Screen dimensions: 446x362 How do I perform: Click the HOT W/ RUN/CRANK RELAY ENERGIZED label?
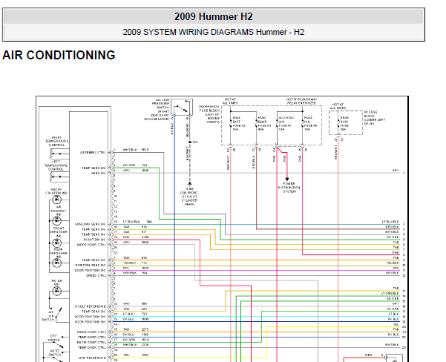[x=301, y=101]
